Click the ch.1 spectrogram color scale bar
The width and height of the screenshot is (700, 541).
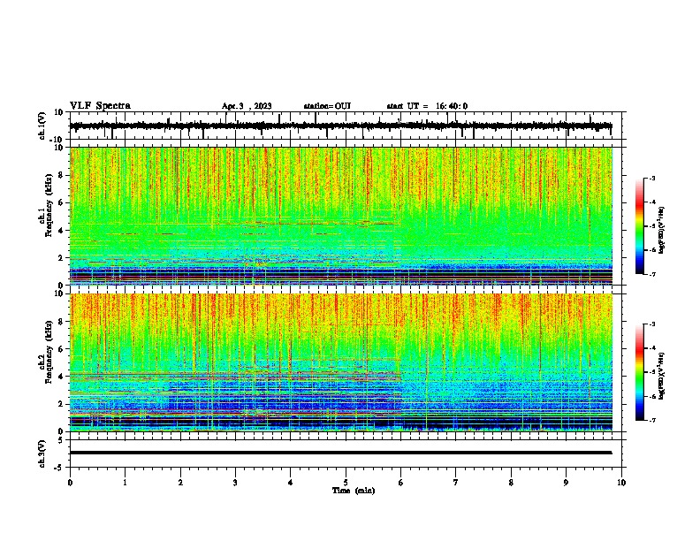tap(640, 226)
